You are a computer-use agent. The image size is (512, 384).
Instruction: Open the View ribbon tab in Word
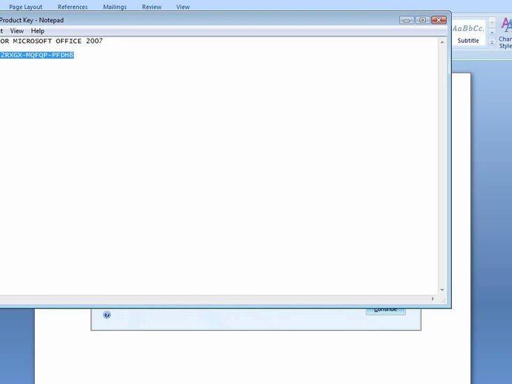(183, 7)
